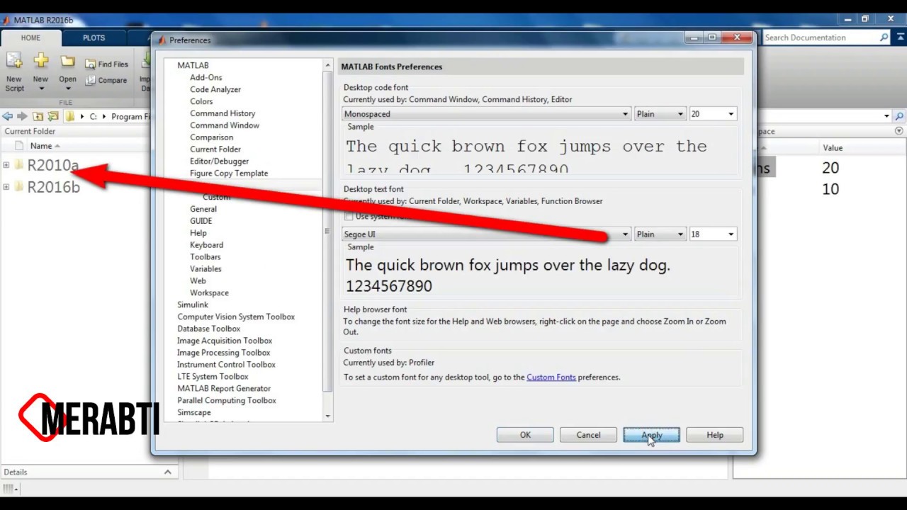Go back with the blue left arrow
Screen dimensions: 907x510
pos(8,116)
